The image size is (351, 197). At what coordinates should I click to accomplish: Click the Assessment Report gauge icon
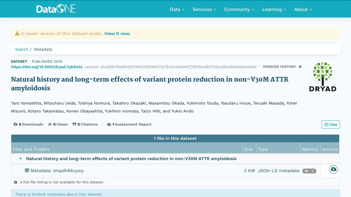click(x=109, y=124)
